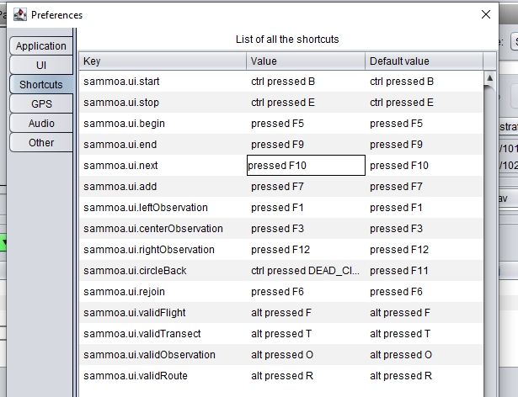The width and height of the screenshot is (518, 397).
Task: Click the sammoa.ui.rightObservation value cell
Action: 306,250
